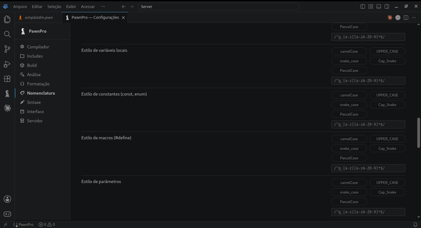Click the macros regex pattern input field

tap(368, 168)
